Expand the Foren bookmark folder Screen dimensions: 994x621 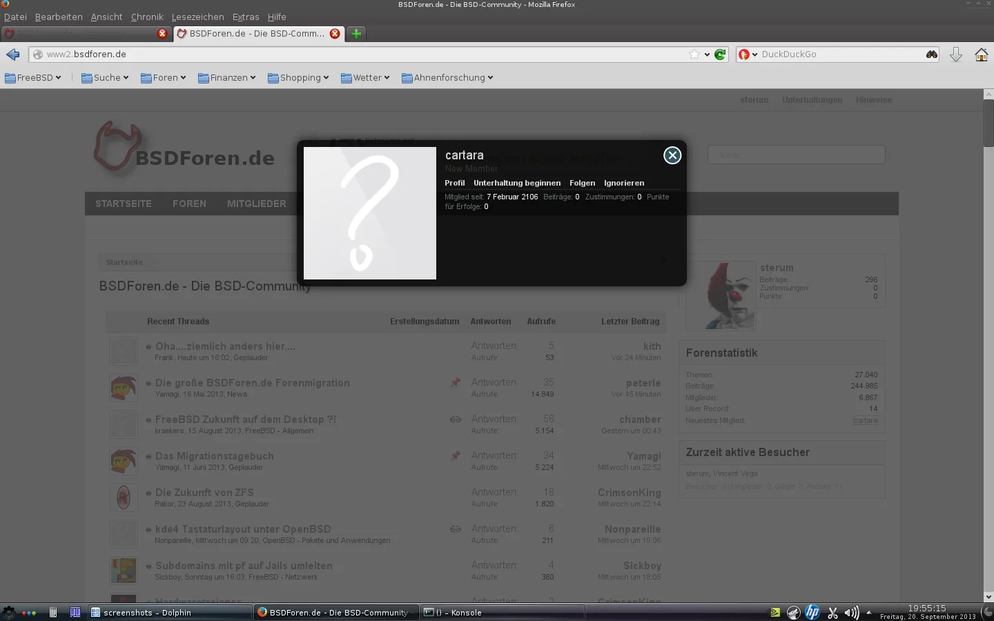(164, 78)
